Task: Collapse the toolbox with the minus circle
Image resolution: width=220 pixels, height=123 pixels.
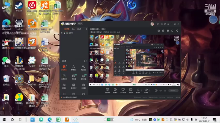Action: tap(85, 61)
